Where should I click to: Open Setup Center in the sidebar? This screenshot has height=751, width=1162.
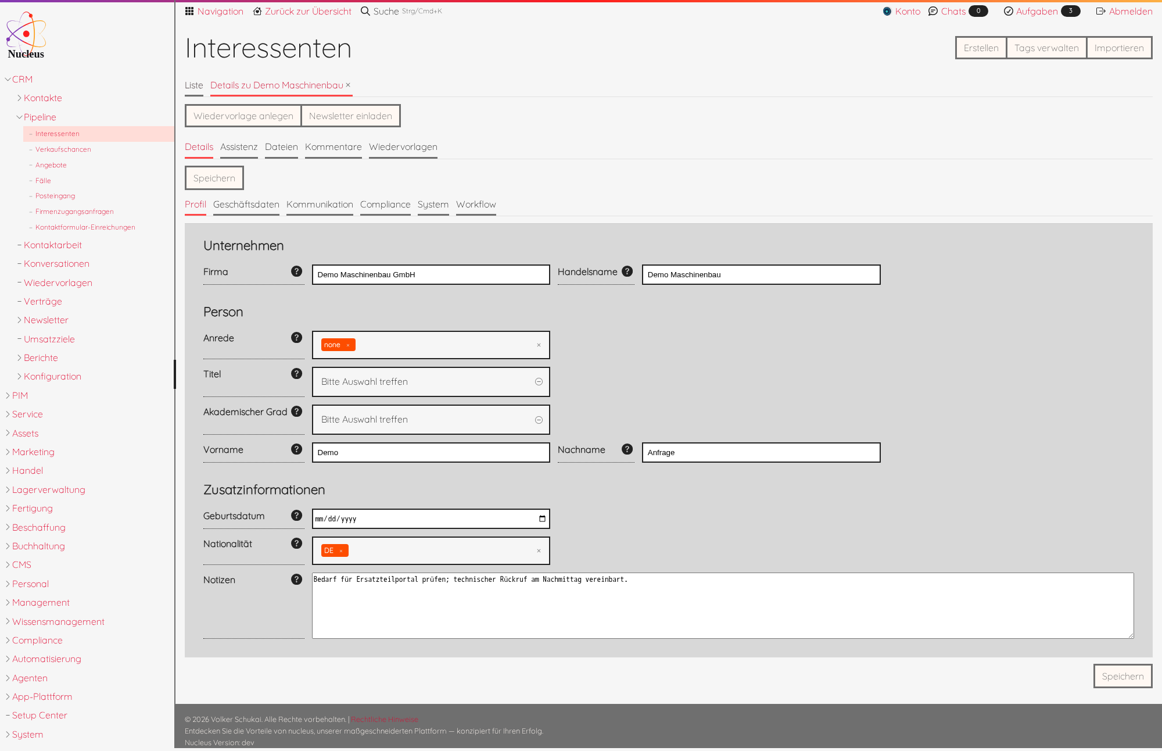click(x=40, y=716)
